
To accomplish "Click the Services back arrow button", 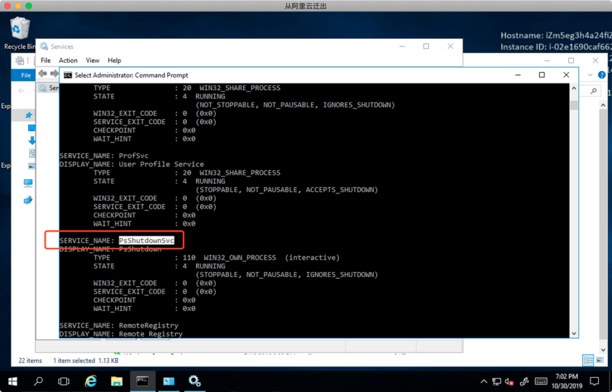I will [42, 73].
